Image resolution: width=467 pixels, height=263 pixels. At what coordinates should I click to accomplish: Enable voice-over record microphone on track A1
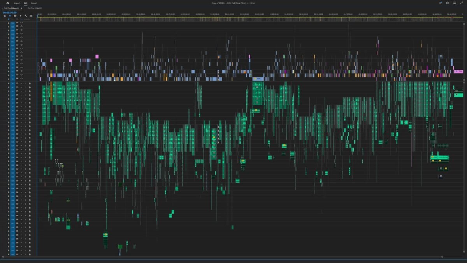pos(30,84)
